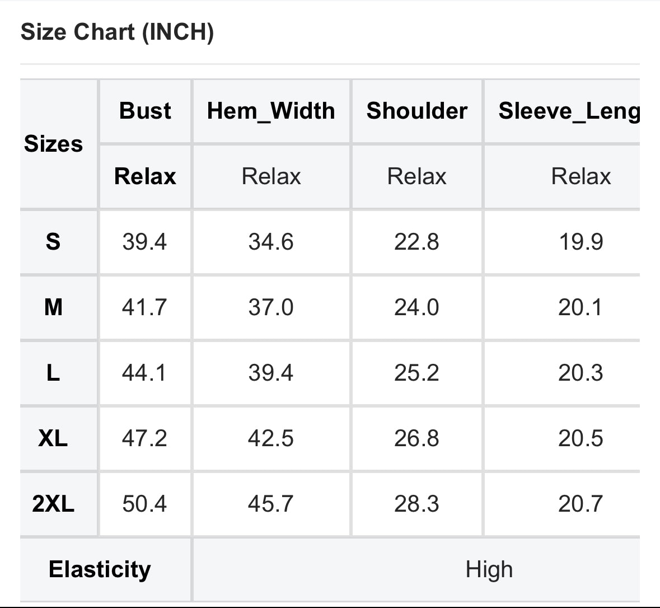
Task: Select sleeve length value 20.5
Action: coord(581,438)
